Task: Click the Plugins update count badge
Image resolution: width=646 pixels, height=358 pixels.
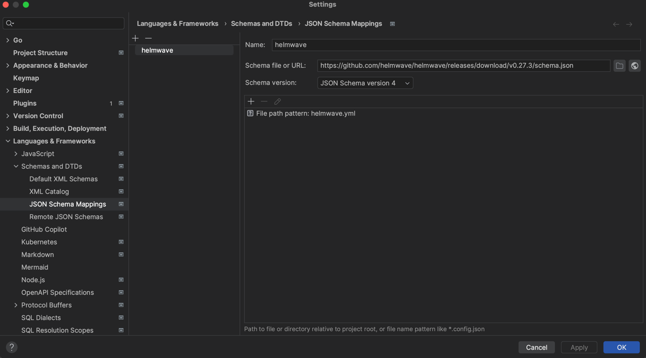Action: (x=111, y=104)
